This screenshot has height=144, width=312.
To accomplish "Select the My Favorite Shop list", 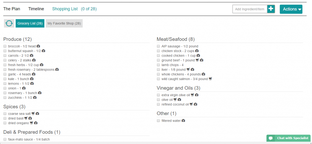I will (64, 23).
